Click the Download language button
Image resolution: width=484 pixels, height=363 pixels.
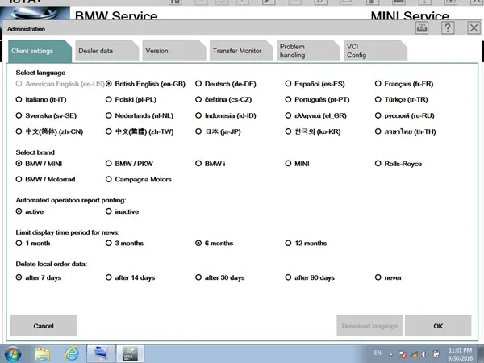pos(369,326)
